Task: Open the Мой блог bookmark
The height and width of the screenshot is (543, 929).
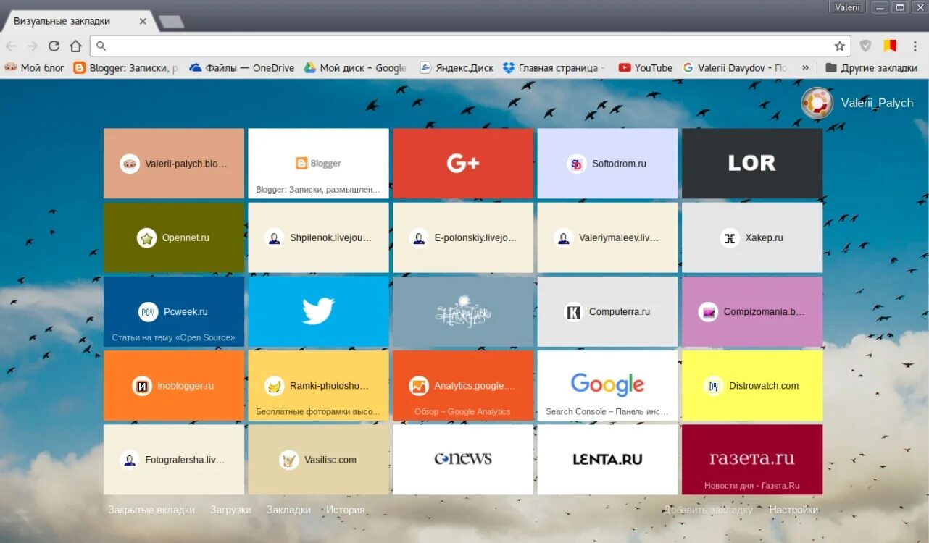Action: (34, 67)
